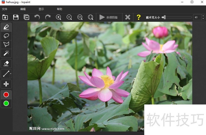Image resolution: width=206 pixels, height=135 pixels.
Task: Select the Polygonal lasso tool
Action: (6, 44)
